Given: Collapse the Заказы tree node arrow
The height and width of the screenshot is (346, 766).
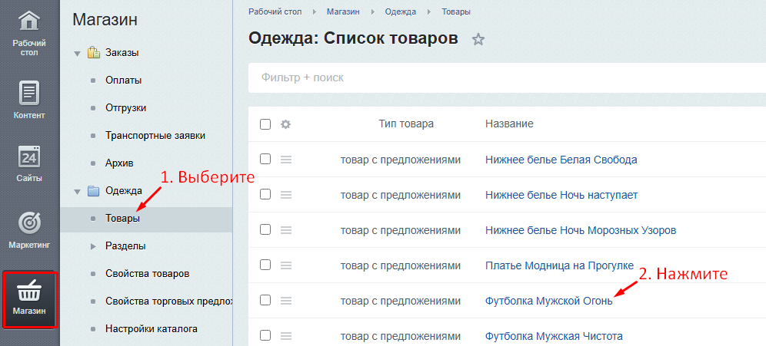Looking at the screenshot, I should pyautogui.click(x=77, y=54).
